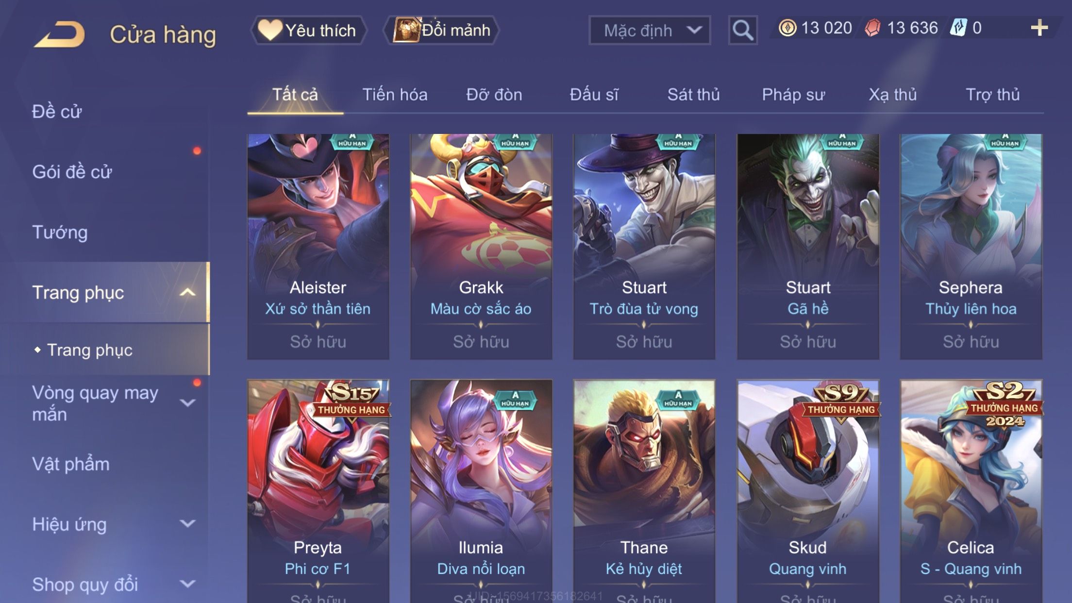Select the Sát thủ tab
The width and height of the screenshot is (1072, 603).
click(693, 95)
